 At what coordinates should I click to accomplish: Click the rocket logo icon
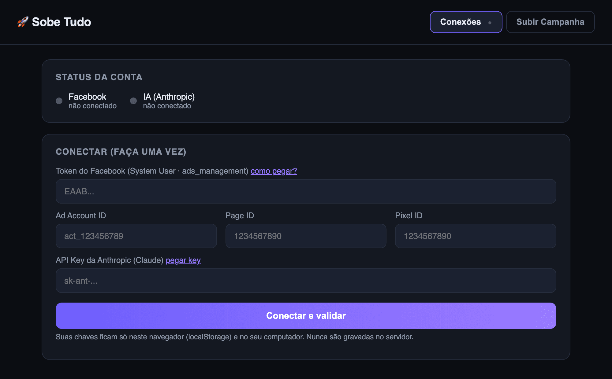pyautogui.click(x=23, y=22)
